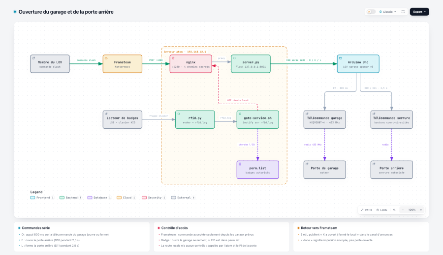This screenshot has height=255, width=443.
Task: Select the Télécommande serrure node
Action: [x=392, y=119]
